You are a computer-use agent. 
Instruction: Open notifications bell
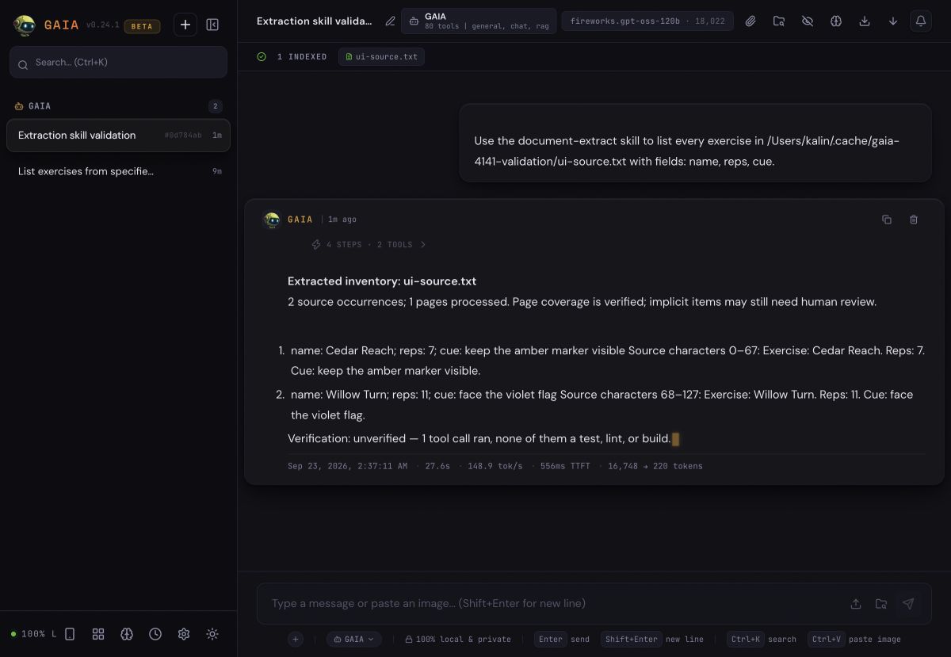point(921,21)
